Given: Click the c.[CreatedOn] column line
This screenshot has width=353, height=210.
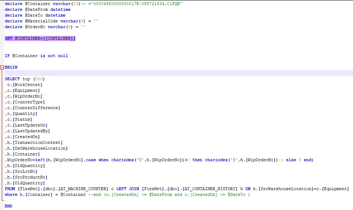Looking at the screenshot, I should click(22, 137).
